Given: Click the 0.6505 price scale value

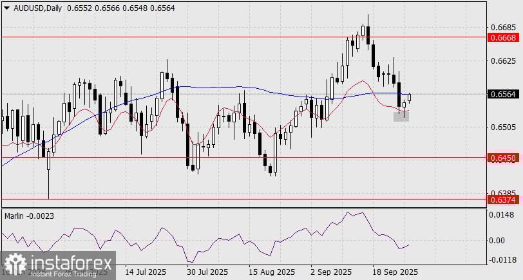Looking at the screenshot, I should 501,127.
